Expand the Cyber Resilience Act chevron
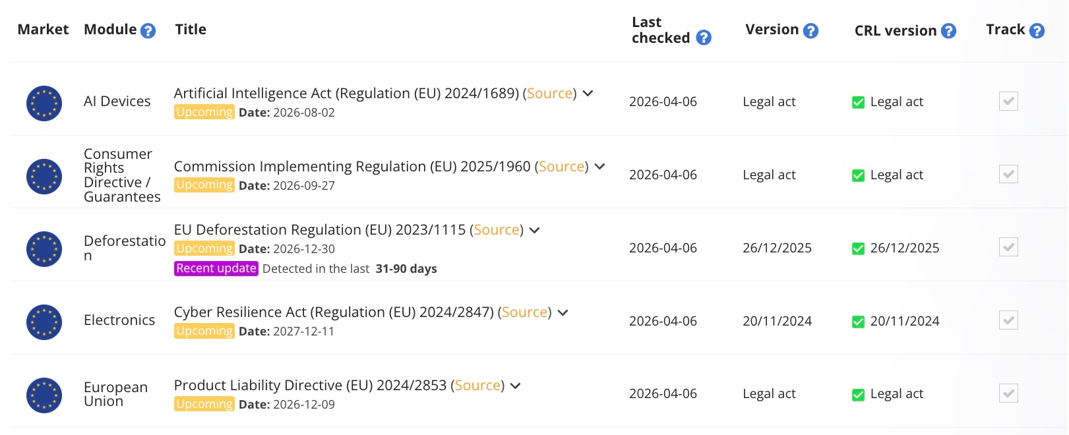The width and height of the screenshot is (1069, 435). [x=563, y=312]
